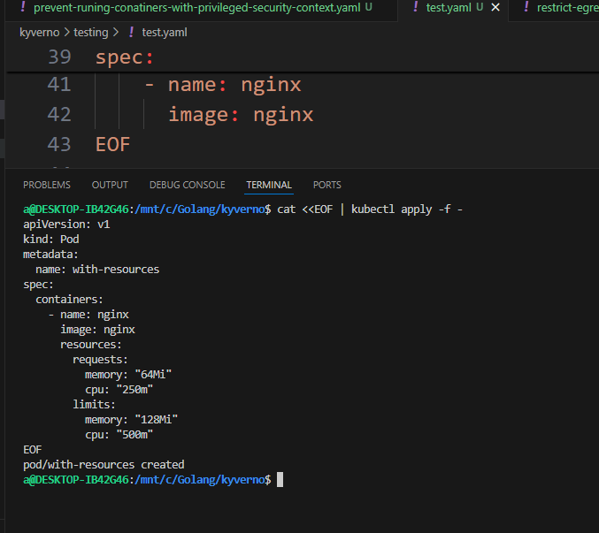This screenshot has width=599, height=533.
Task: Expand the chevron after kyverno breadcrumb
Action: (x=67, y=33)
